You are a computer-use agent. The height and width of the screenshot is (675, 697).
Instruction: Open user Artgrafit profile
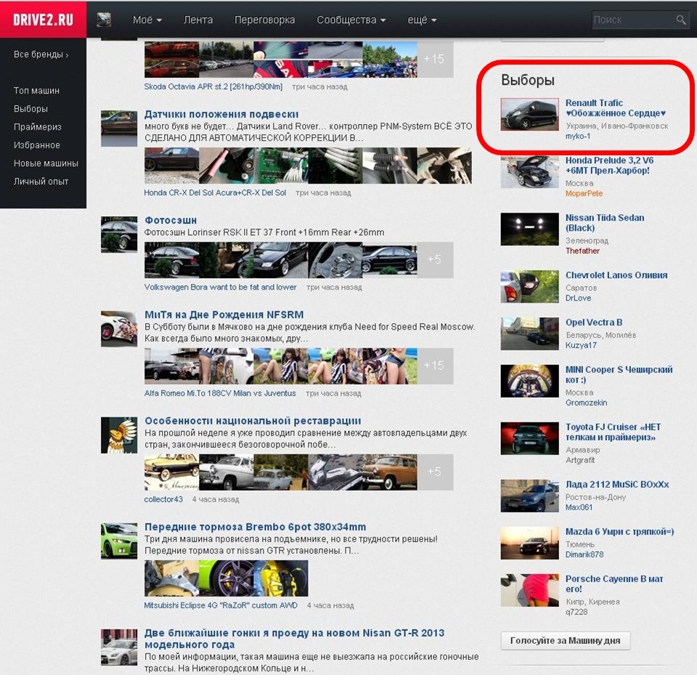point(579,460)
